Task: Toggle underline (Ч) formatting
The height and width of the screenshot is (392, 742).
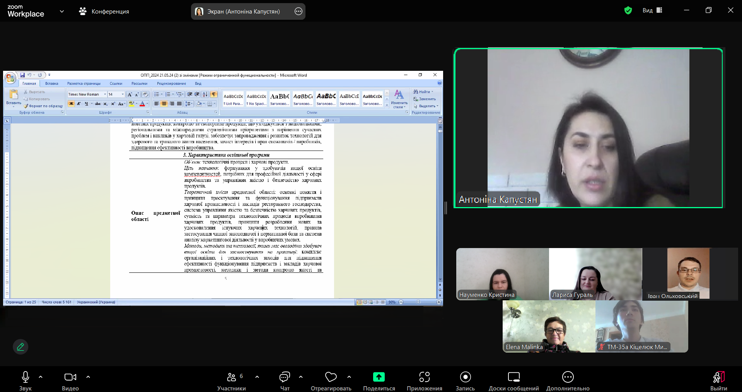Action: [86, 104]
